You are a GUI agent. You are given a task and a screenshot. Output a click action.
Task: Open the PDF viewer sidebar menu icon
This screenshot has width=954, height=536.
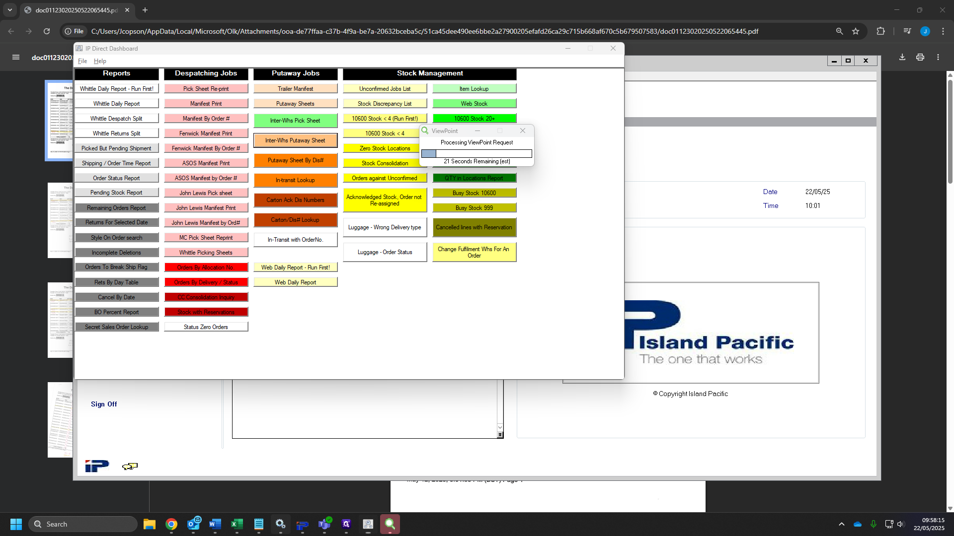(16, 57)
